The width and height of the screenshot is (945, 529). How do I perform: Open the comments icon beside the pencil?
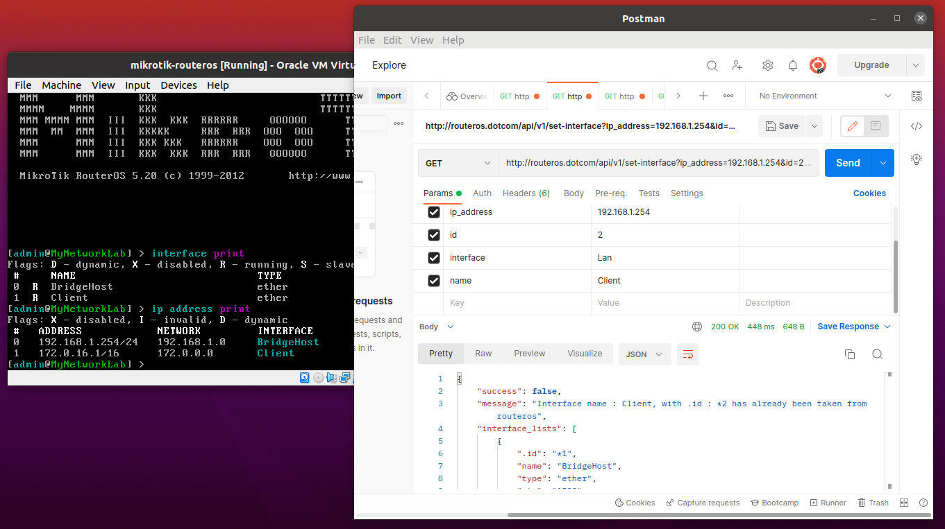tap(876, 126)
